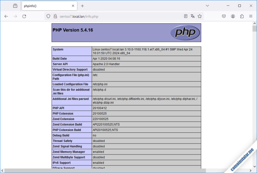Click Loaded Configuration File label

(x=70, y=84)
